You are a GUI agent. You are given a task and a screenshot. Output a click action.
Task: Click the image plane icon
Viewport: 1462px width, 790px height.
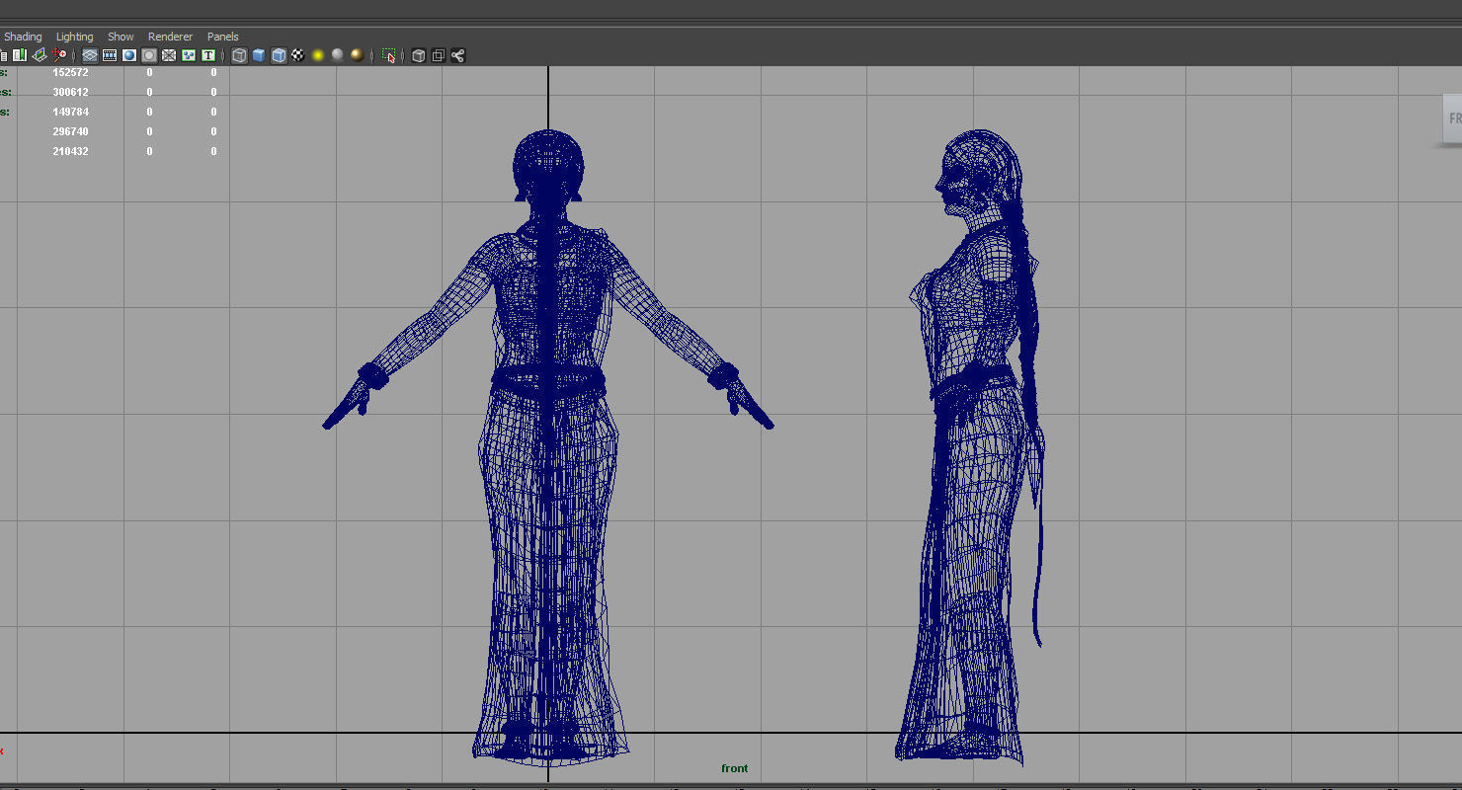pos(40,55)
